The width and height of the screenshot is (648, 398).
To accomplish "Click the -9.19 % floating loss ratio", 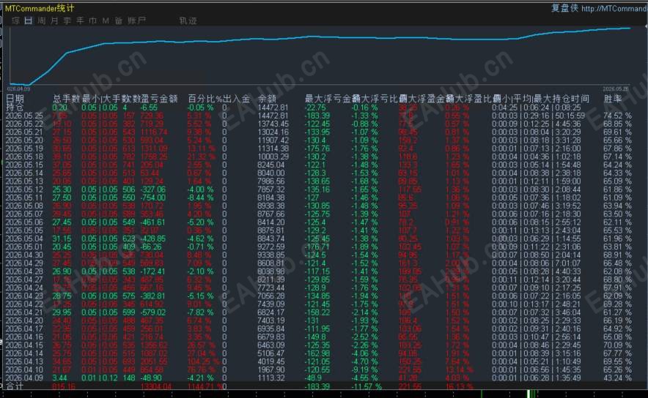I will 364,369.
